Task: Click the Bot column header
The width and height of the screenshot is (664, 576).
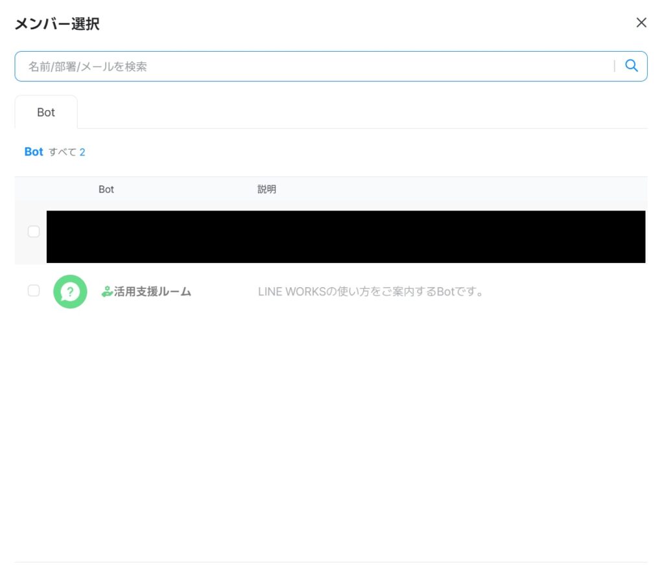Action: [106, 189]
